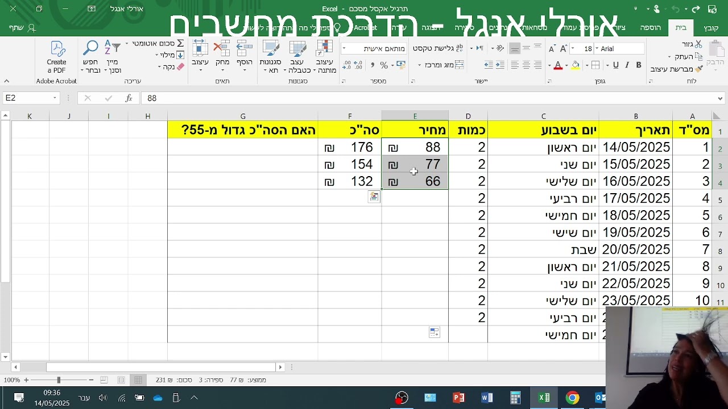Apply percent style number format
This screenshot has width=728, height=409.
click(384, 65)
